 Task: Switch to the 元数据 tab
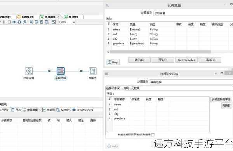pyautogui.click(x=135, y=88)
